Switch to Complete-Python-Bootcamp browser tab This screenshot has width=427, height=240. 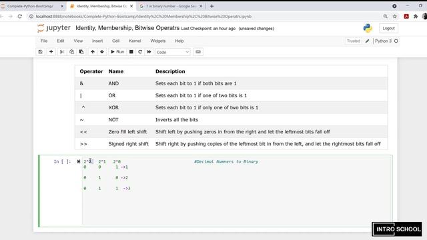pyautogui.click(x=30, y=6)
